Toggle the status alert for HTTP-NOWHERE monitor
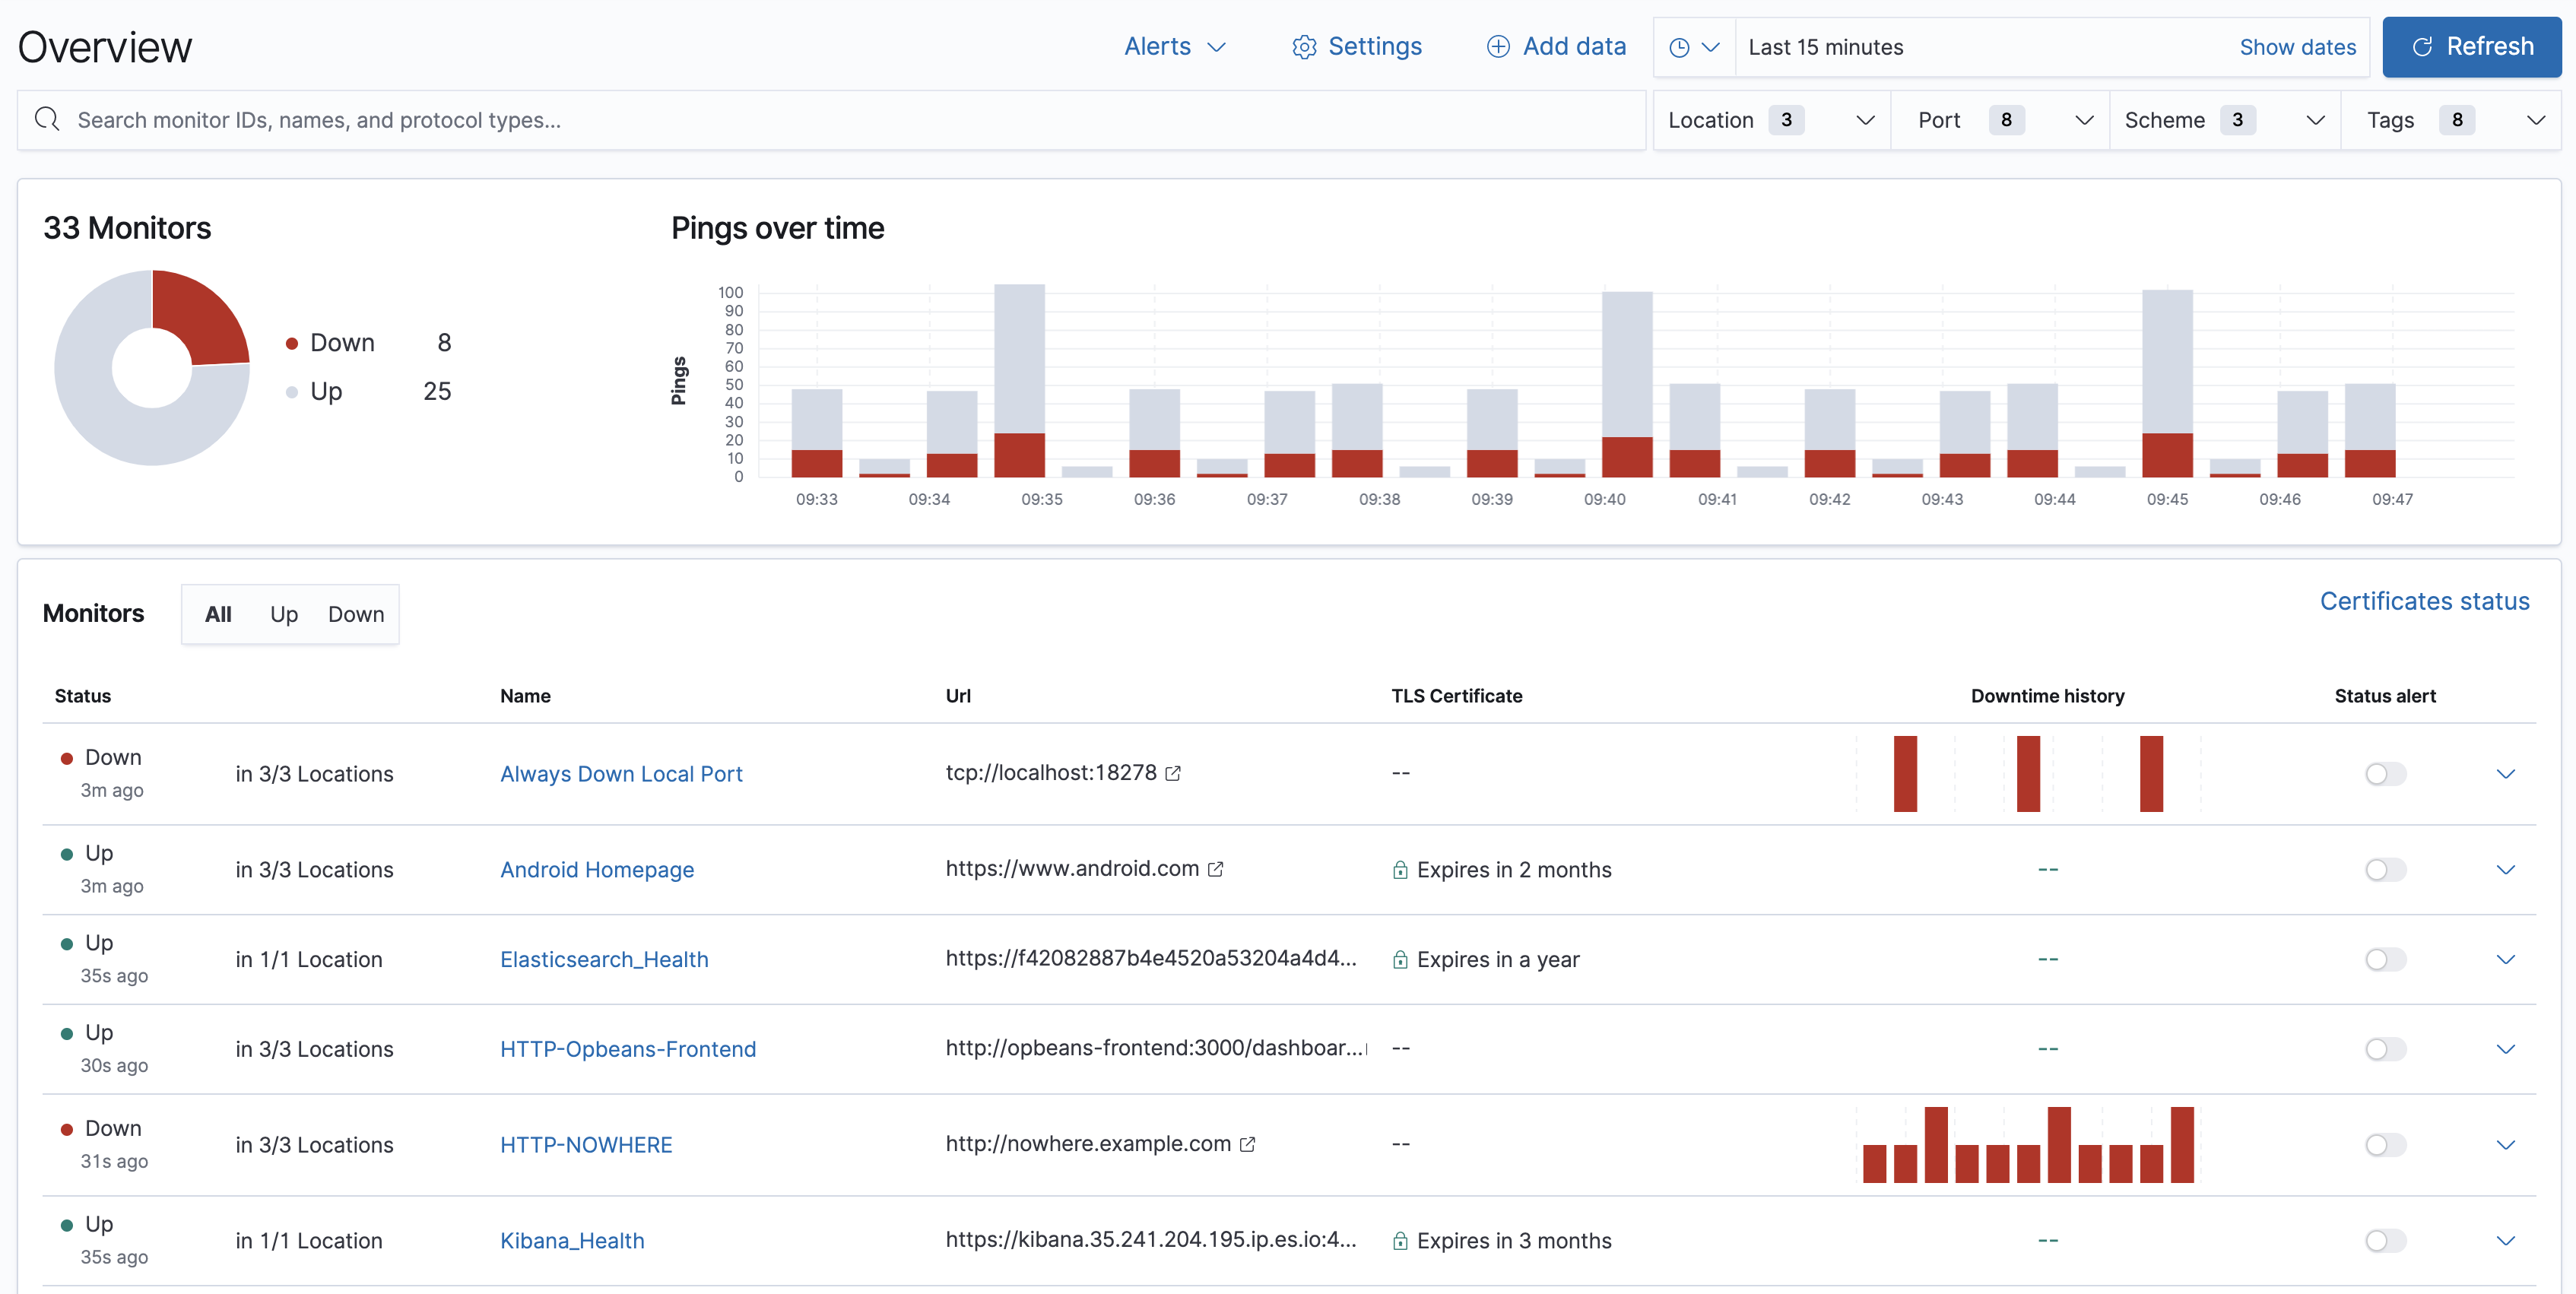This screenshot has width=2576, height=1294. pyautogui.click(x=2383, y=1145)
